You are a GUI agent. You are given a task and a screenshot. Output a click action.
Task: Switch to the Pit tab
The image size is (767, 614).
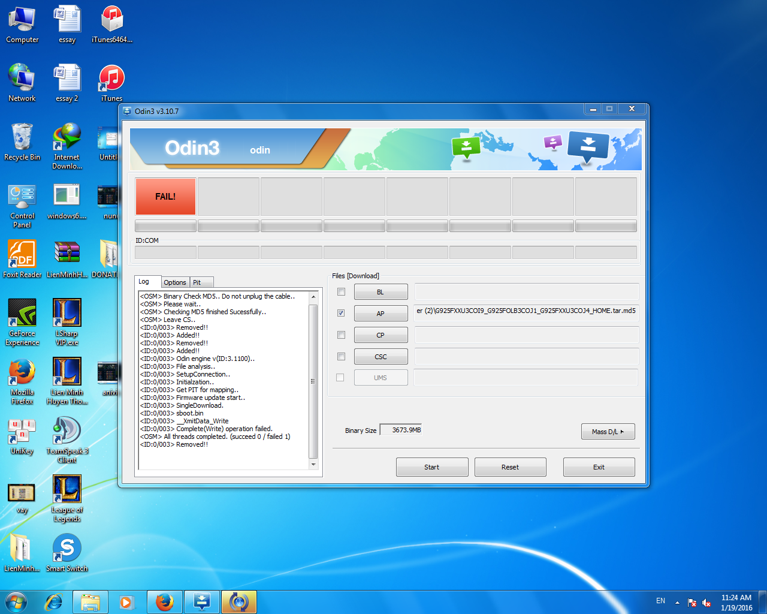pos(197,282)
